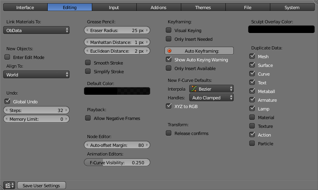Click the red Auto Keyframing record icon
The height and width of the screenshot is (190, 318).
coord(169,51)
